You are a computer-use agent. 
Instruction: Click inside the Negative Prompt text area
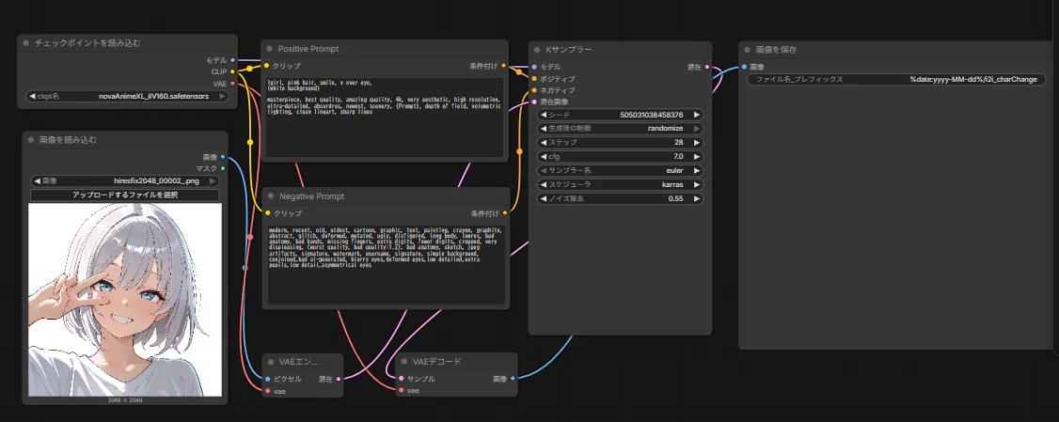click(386, 265)
